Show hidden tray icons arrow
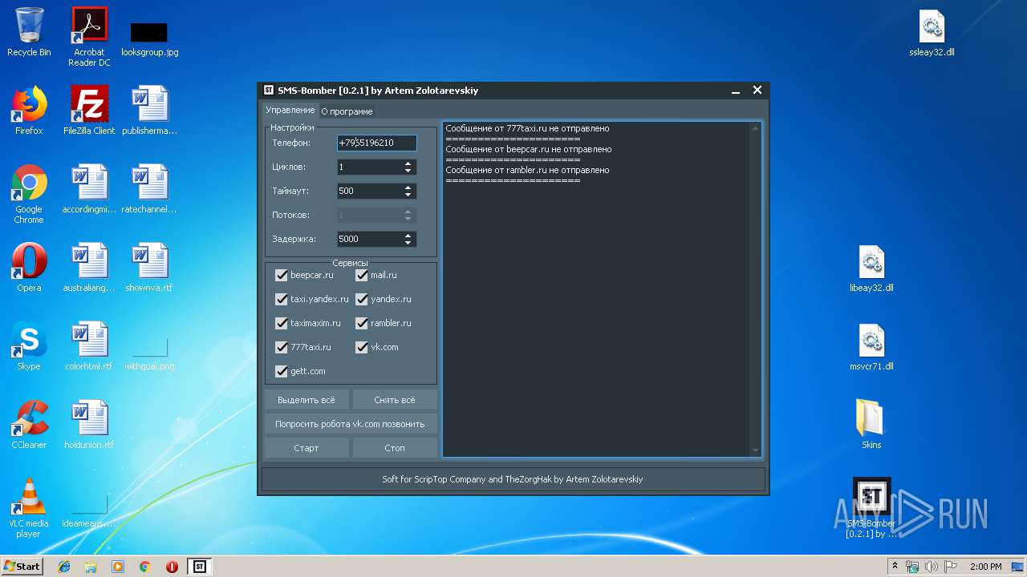 [x=894, y=567]
